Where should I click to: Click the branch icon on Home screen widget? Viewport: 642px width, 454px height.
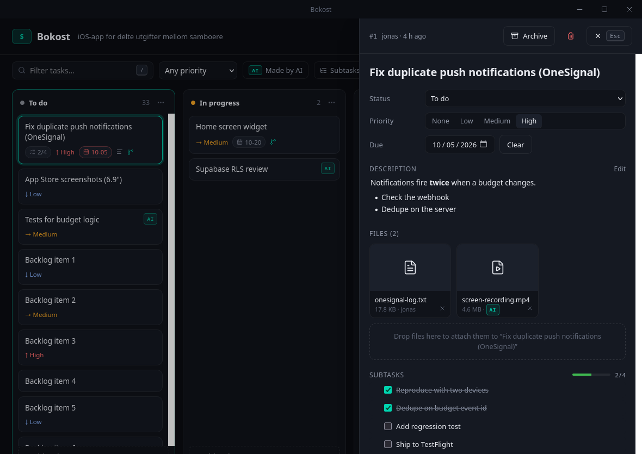click(273, 142)
